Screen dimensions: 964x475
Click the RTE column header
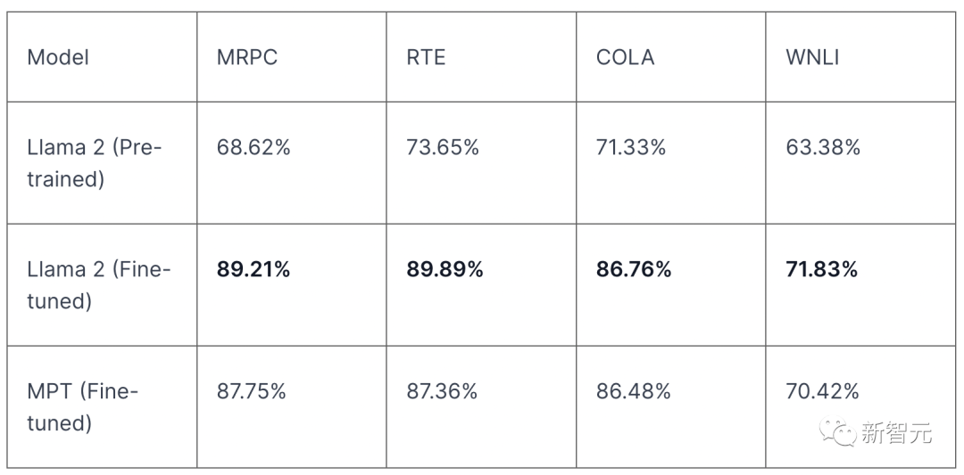(426, 57)
